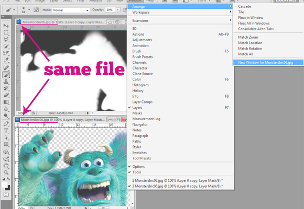
Task: Select the Clone Stamp tool
Action: tap(6, 82)
